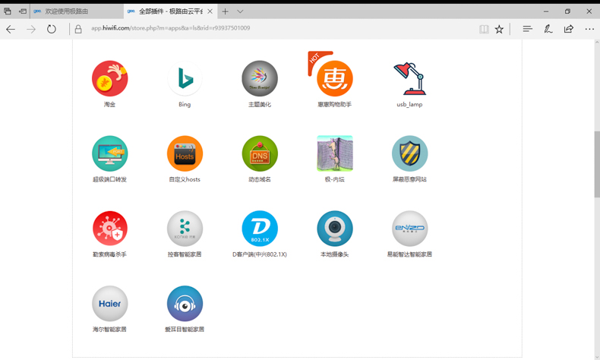Click the Bing plugin icon
The image size is (600, 360).
tap(185, 79)
